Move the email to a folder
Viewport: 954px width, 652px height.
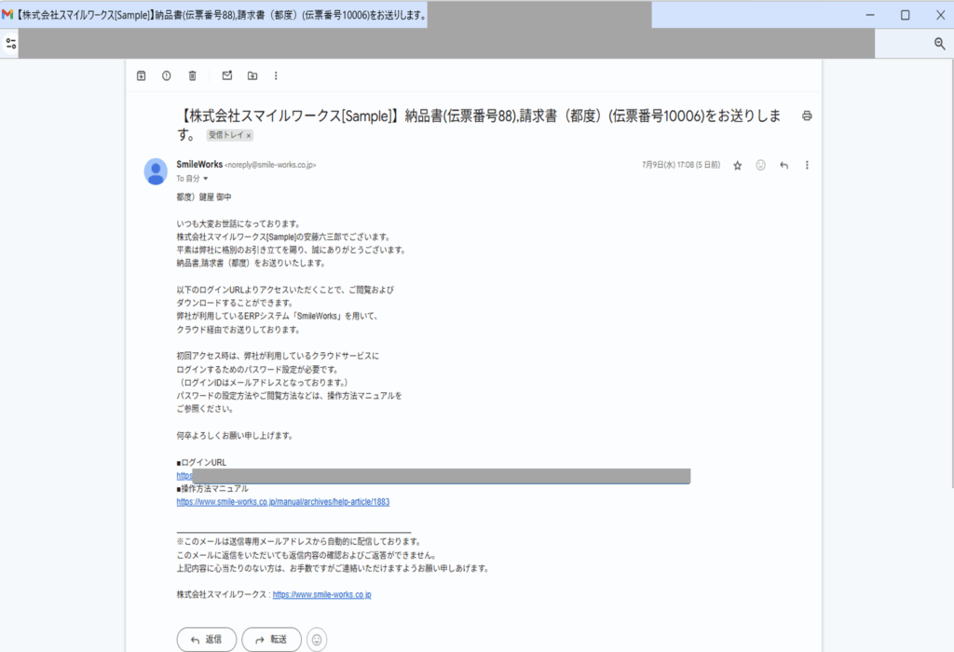[x=252, y=76]
